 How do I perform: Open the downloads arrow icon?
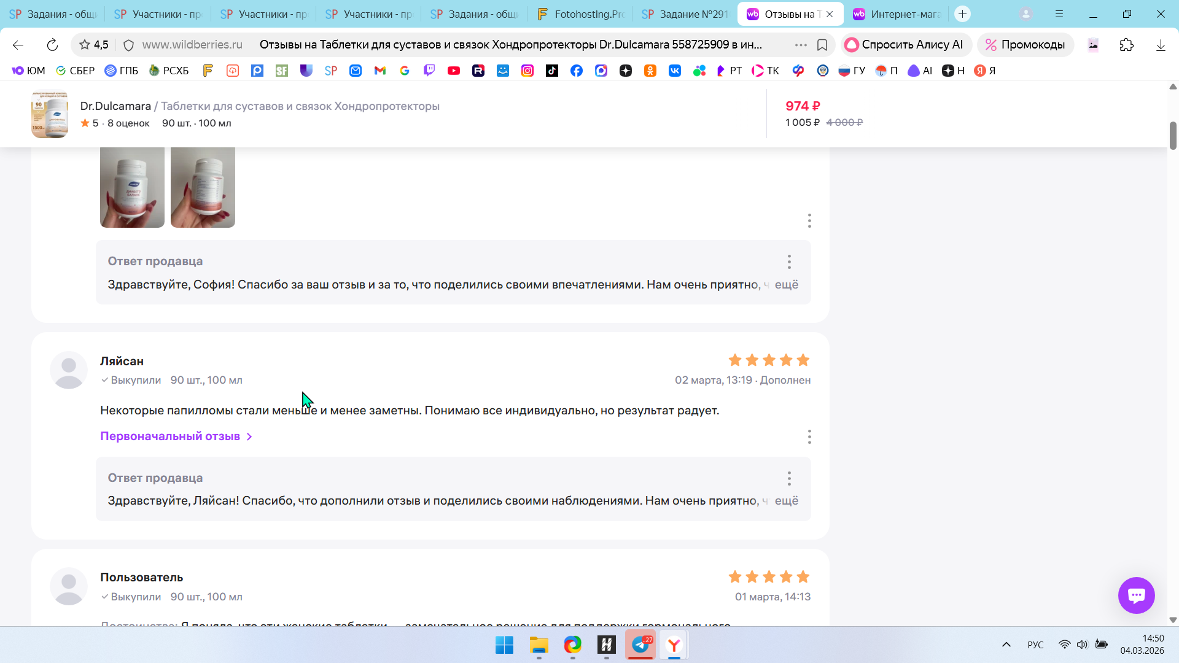coord(1161,45)
